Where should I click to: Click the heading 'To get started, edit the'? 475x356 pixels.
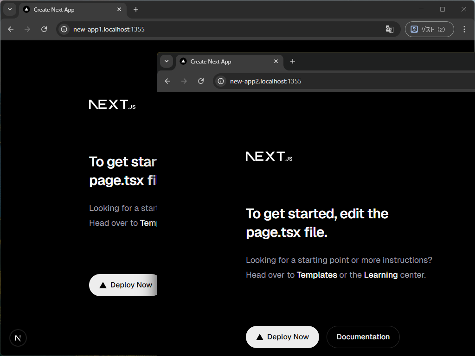pyautogui.click(x=317, y=214)
